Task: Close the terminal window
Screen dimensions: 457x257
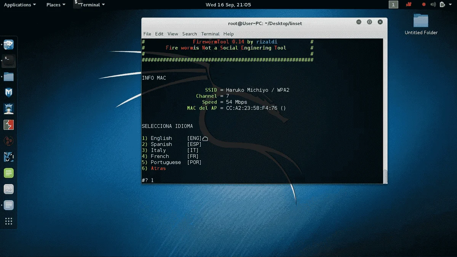Action: 380,22
